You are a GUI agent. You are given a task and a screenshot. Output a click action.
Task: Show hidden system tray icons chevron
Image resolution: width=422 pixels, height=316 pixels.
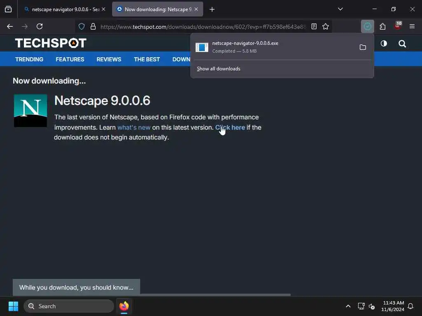tap(348, 306)
